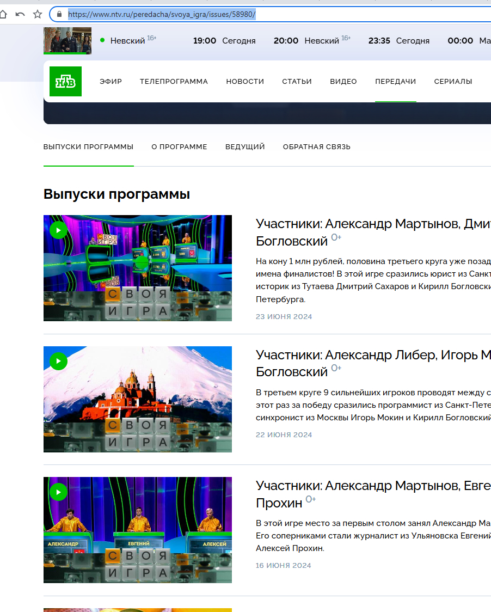This screenshot has width=491, height=612.
Task: Click the date text 22 ИЮНЯ 2024
Action: 284,435
